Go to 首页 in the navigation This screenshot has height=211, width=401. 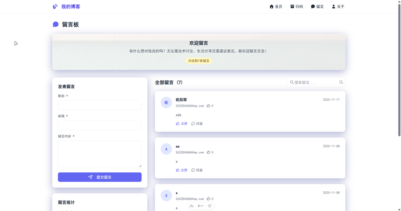(276, 7)
